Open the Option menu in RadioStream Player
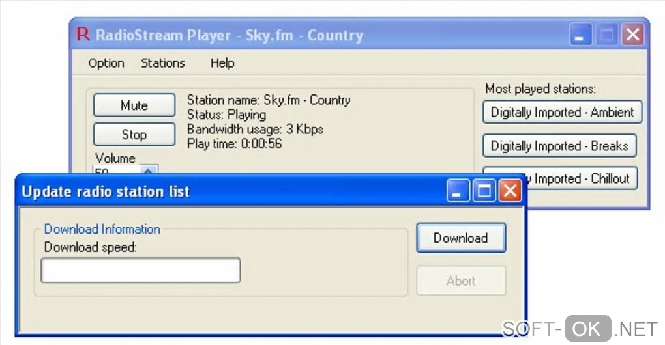 tap(106, 63)
